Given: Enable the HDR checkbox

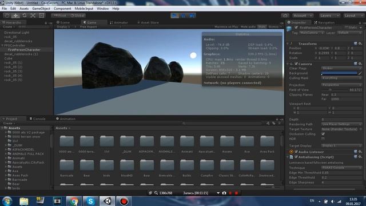Looking at the screenshot, I should point(323,138).
